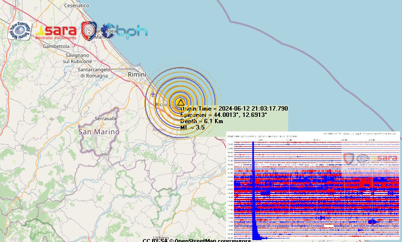Click the yellow triangle epicenter marker
The height and width of the screenshot is (242, 402).
pos(180,102)
